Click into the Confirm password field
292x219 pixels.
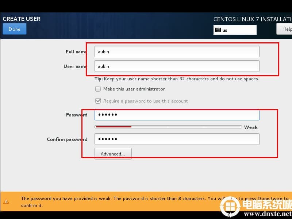(x=177, y=139)
